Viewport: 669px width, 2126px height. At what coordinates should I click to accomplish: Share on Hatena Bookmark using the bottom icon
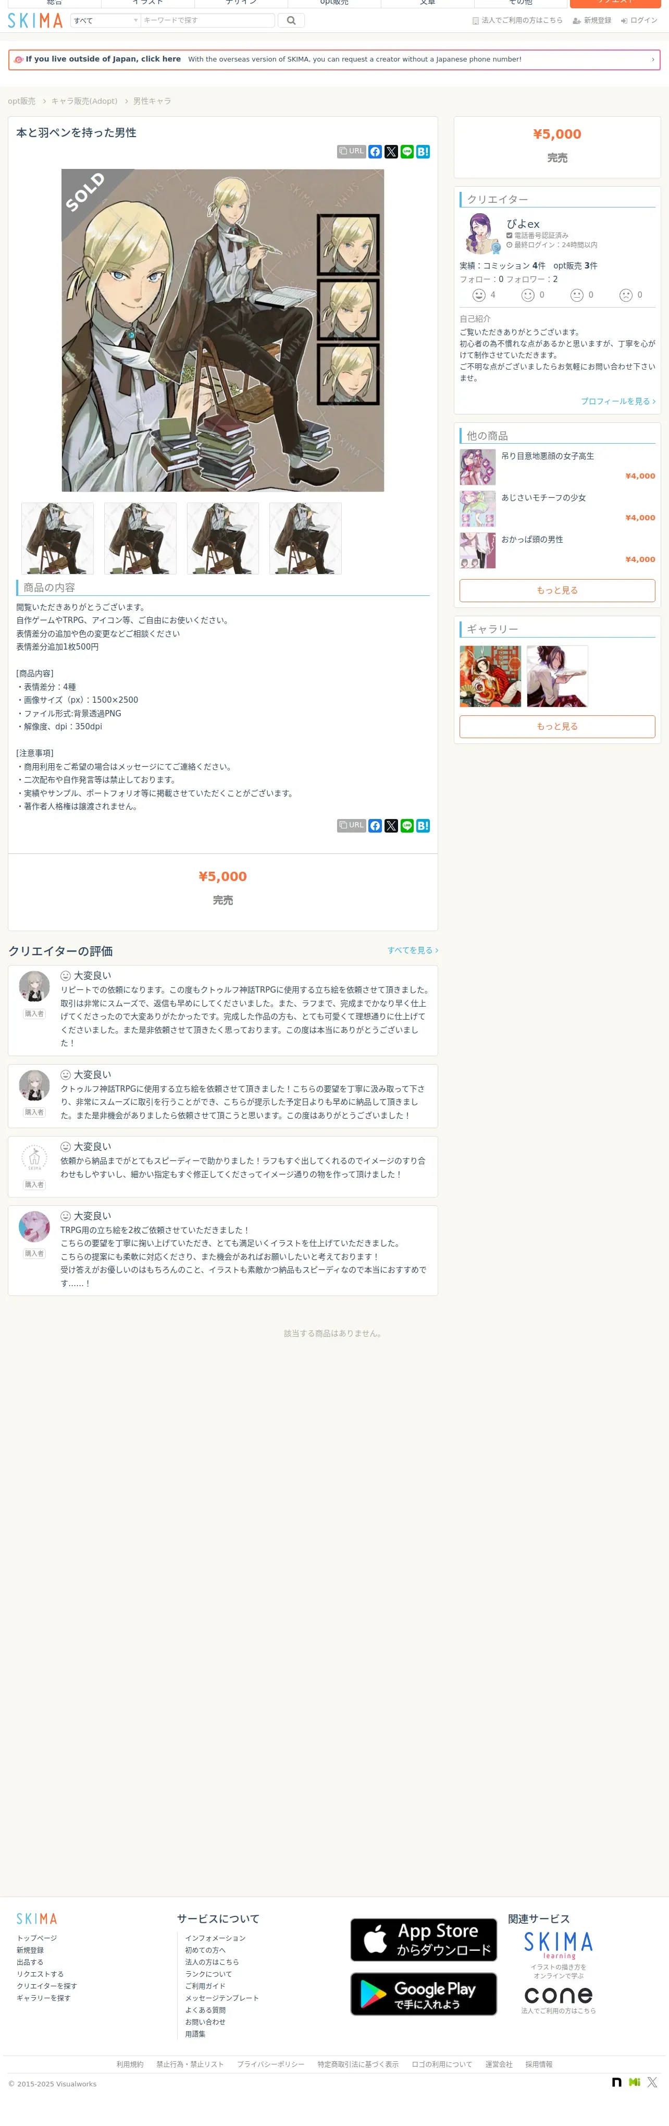[423, 825]
